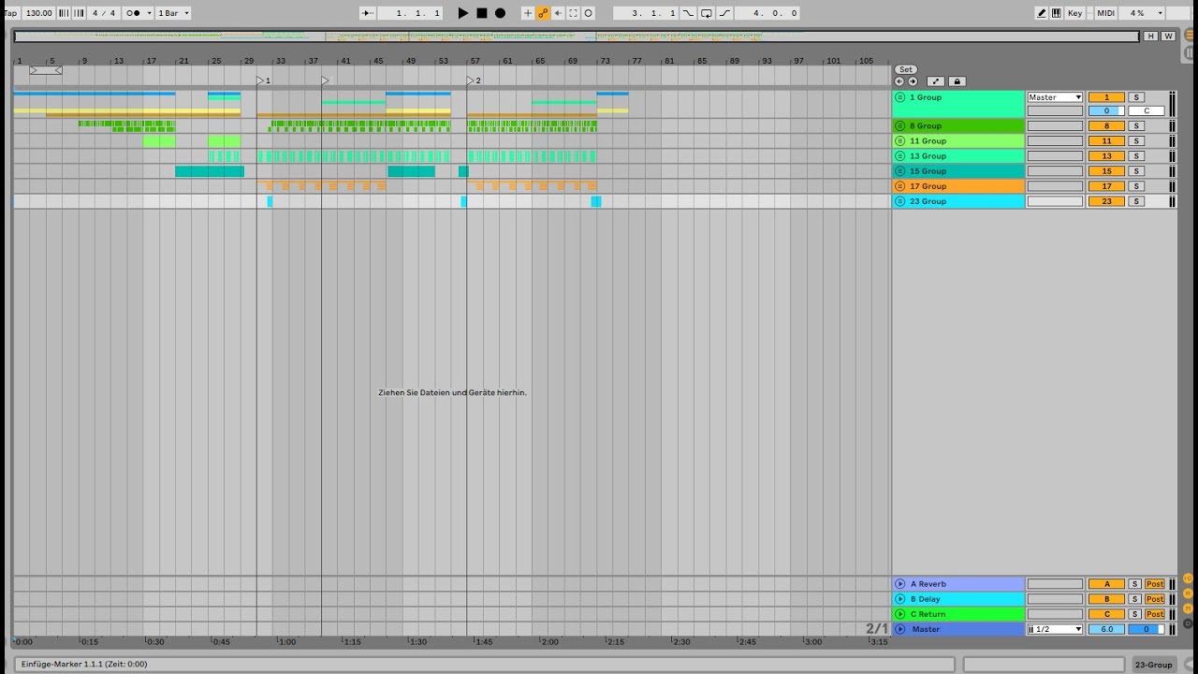Toggle the Automation Mode icon
This screenshot has width=1198, height=674.
935,81
